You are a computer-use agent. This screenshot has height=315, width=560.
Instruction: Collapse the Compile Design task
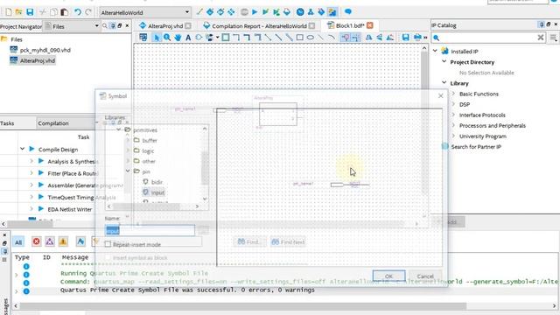point(22,149)
